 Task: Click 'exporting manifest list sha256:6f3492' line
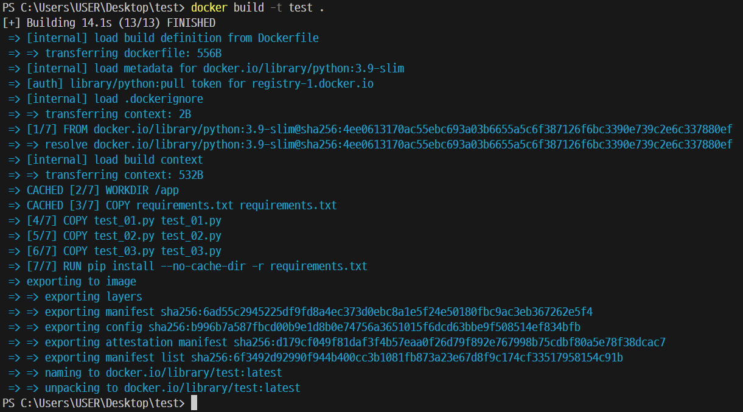pos(316,358)
